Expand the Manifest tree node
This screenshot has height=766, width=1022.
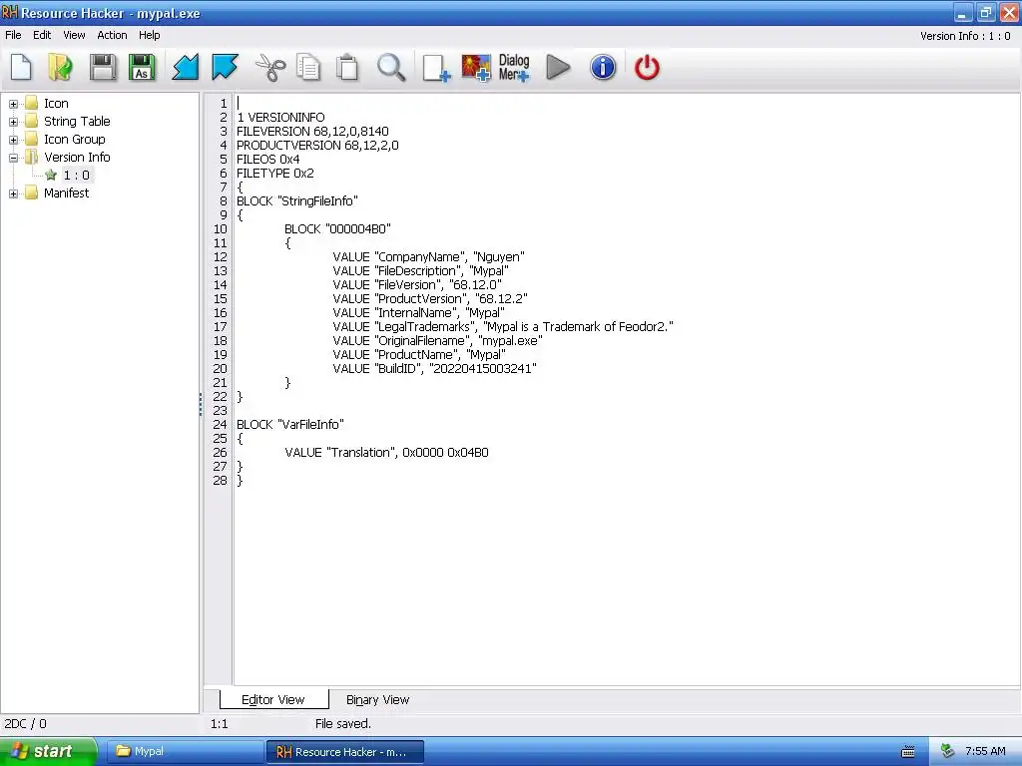[13, 193]
